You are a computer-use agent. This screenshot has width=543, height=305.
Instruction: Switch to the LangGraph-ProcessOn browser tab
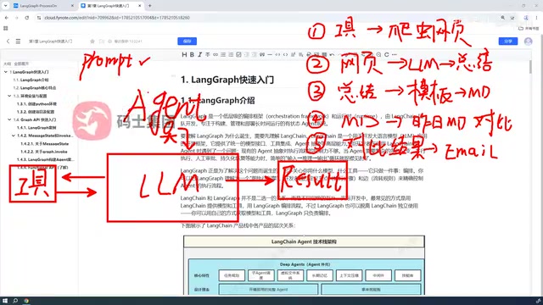(43, 6)
